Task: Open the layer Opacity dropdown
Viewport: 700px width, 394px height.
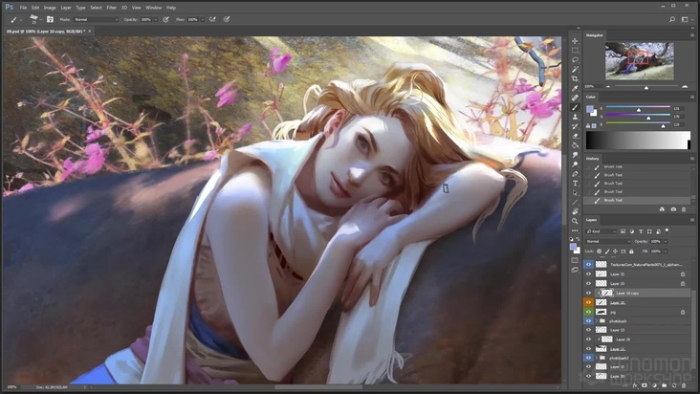Action: point(666,241)
